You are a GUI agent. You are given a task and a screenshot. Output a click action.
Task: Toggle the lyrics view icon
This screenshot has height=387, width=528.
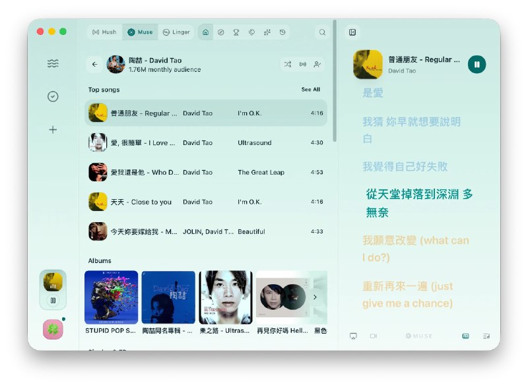466,336
